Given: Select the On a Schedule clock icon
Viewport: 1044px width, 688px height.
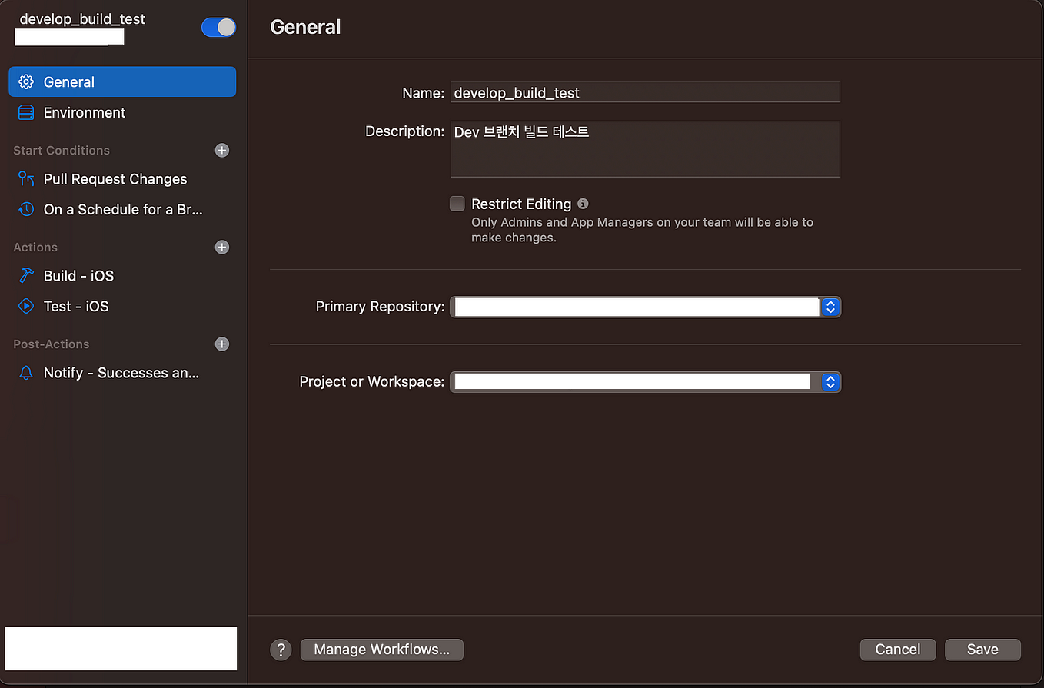Looking at the screenshot, I should coord(25,209).
